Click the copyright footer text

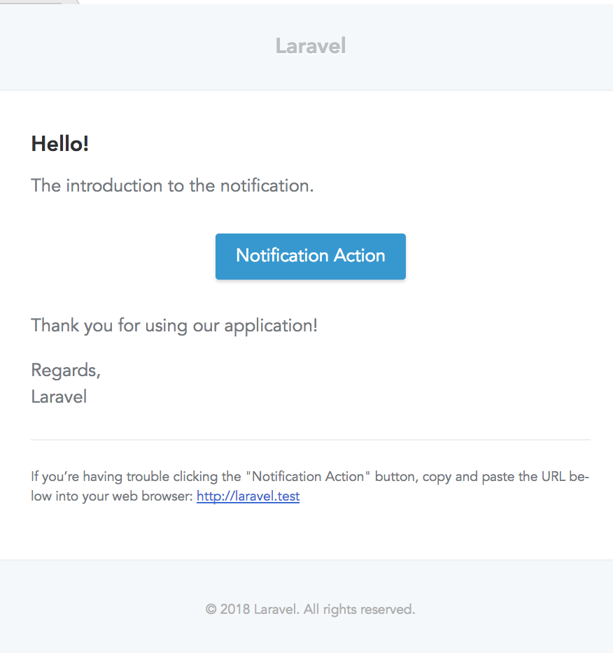[x=310, y=609]
